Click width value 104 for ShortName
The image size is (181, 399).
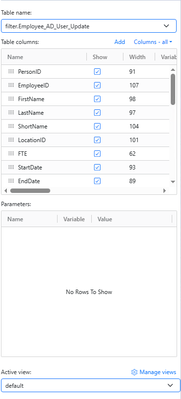click(134, 126)
